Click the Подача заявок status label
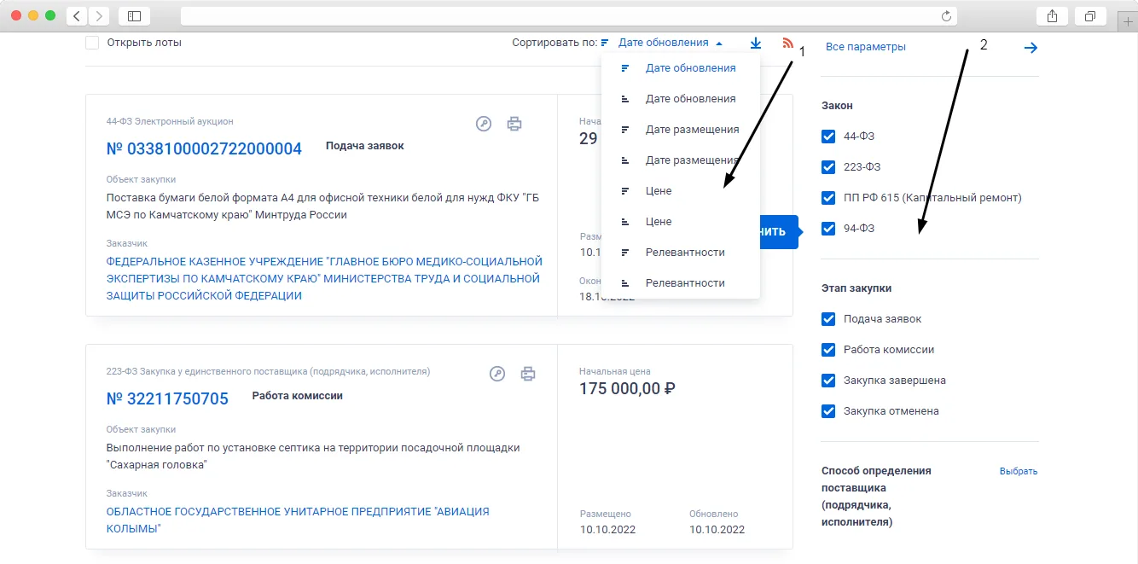1138x564 pixels. click(x=365, y=146)
